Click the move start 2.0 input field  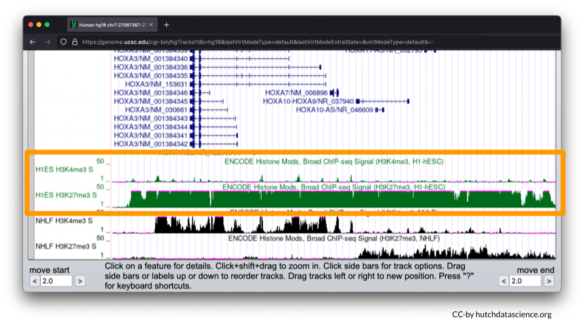pos(56,281)
